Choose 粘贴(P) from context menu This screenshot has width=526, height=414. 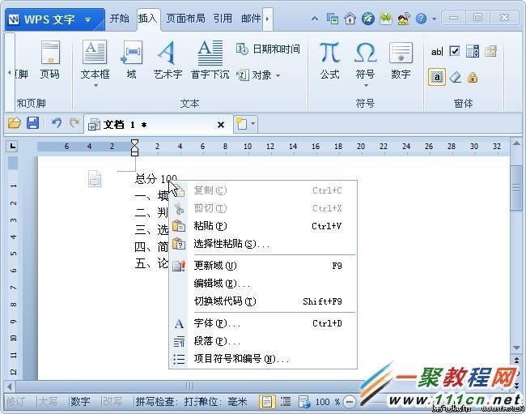coord(263,226)
